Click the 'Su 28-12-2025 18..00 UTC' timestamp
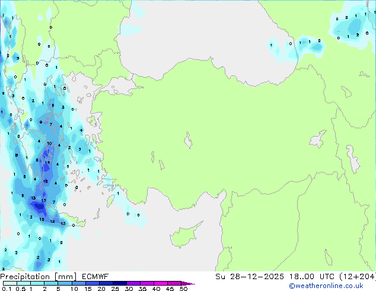 275,277
